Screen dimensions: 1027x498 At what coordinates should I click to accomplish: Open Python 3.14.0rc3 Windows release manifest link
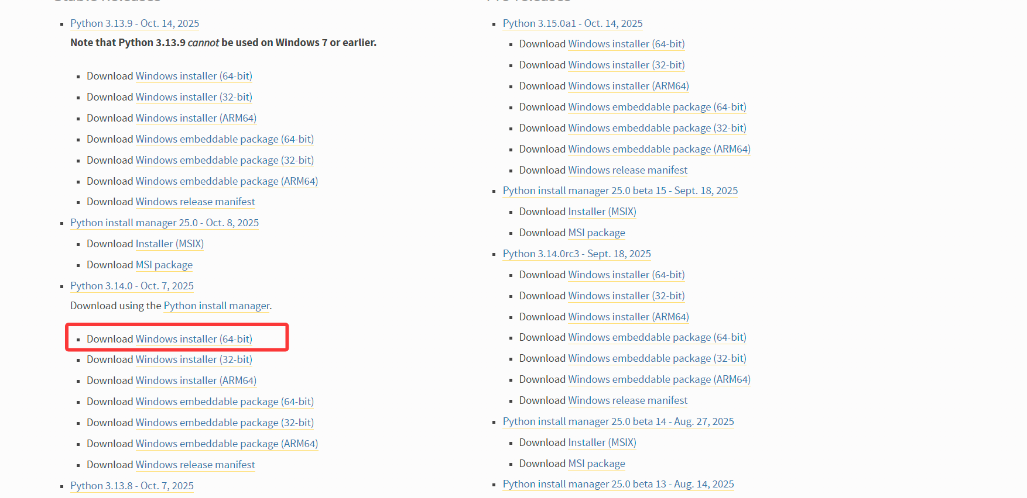[628, 400]
